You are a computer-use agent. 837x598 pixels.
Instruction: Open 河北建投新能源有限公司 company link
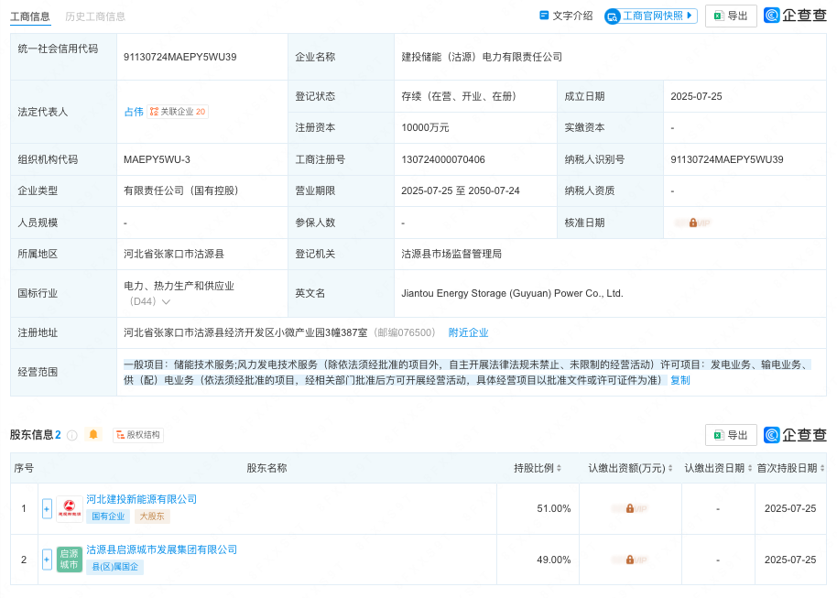141,499
